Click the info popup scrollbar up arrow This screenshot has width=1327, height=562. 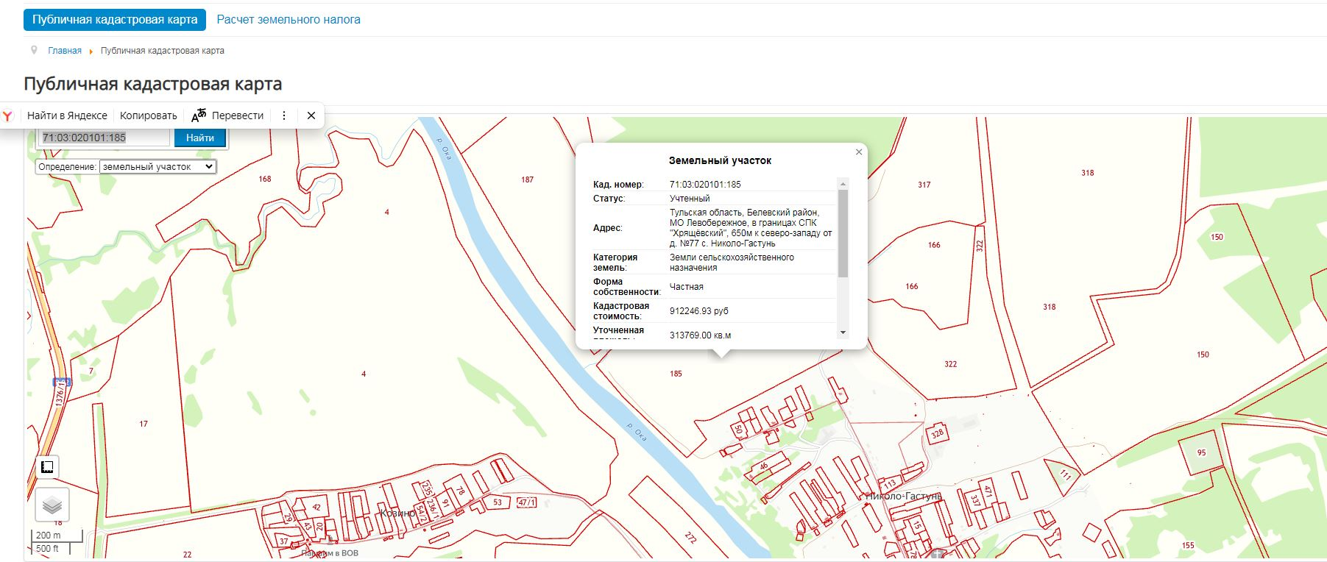coord(843,183)
